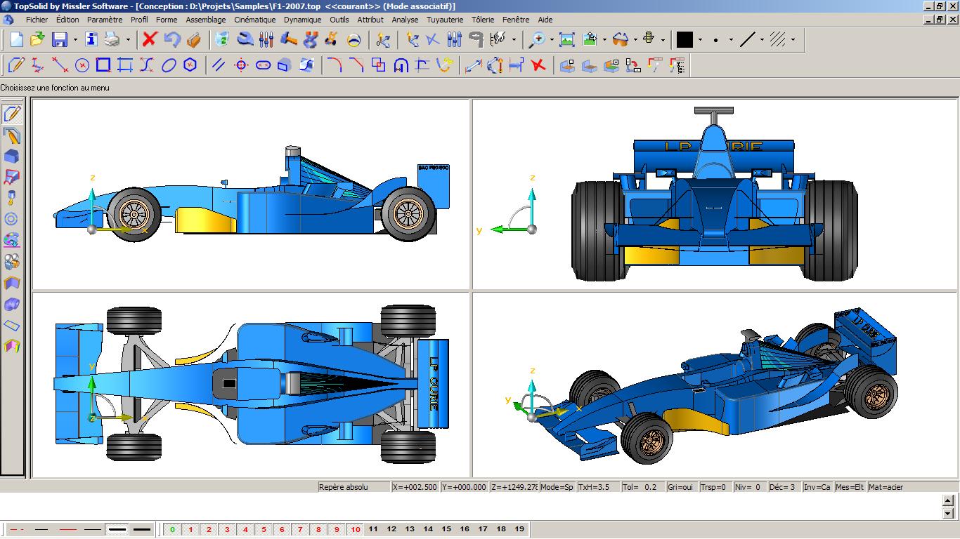960x539 pixels.
Task: Print using the printer icon
Action: click(113, 39)
